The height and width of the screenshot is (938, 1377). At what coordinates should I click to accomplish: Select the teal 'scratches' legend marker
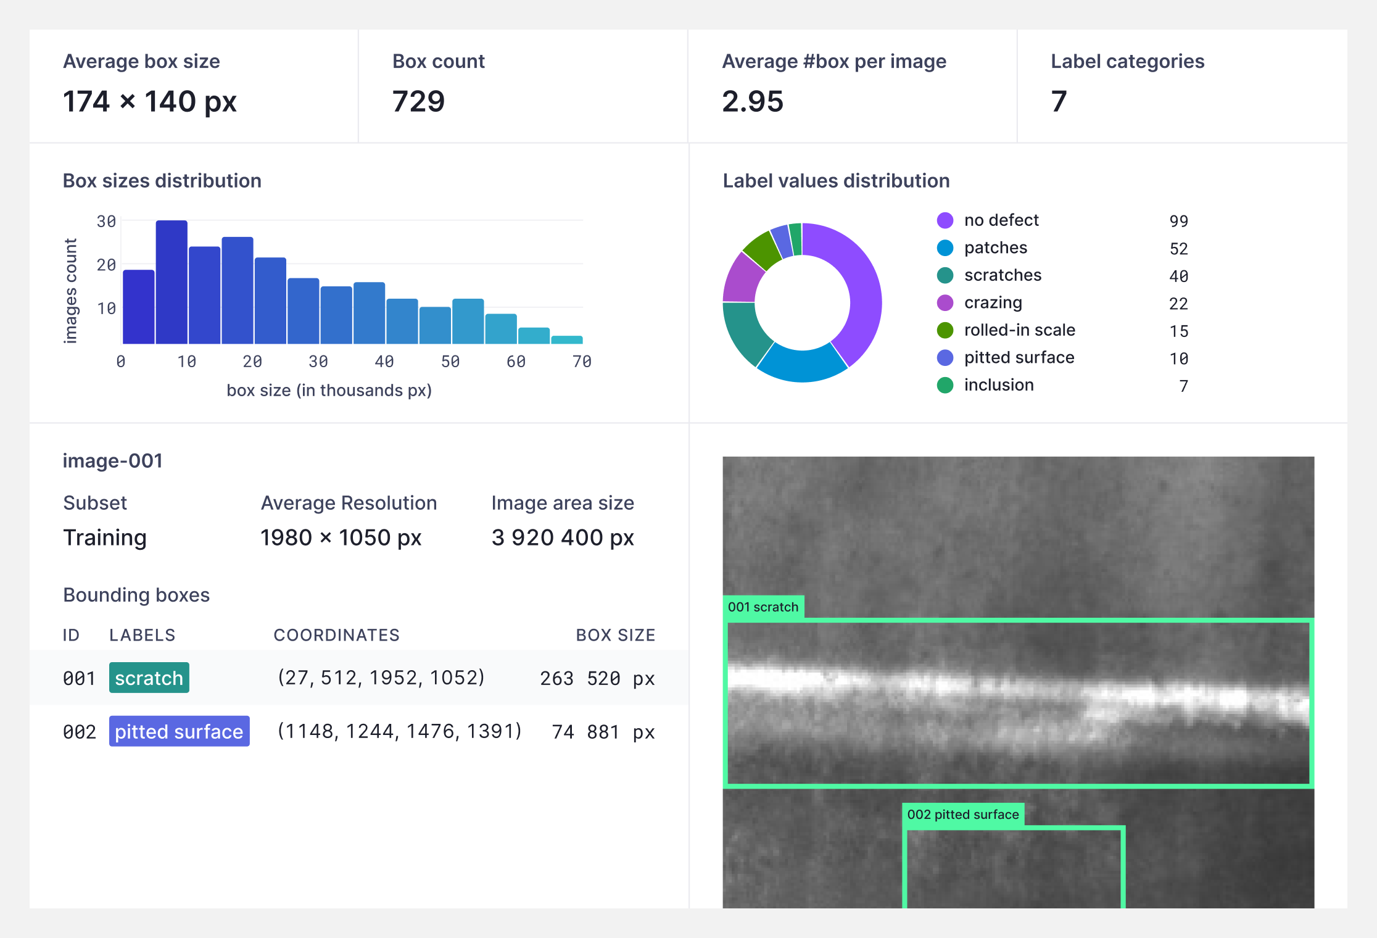[x=945, y=275]
